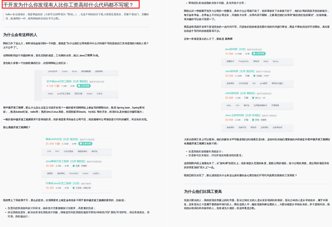Click the question line 那么高级开发工程师呢？
Viewport: 332px width, 227px height.
click(17, 127)
